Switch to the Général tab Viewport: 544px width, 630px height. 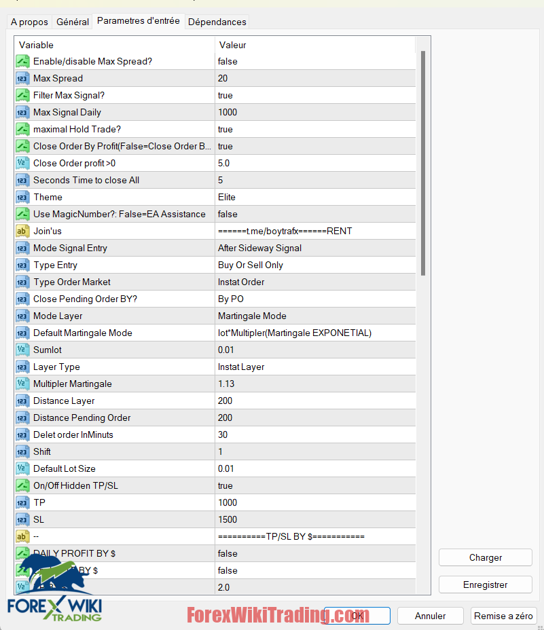pos(73,22)
